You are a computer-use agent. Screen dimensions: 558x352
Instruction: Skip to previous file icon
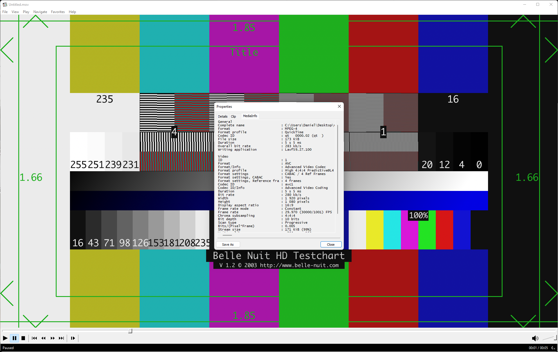34,338
